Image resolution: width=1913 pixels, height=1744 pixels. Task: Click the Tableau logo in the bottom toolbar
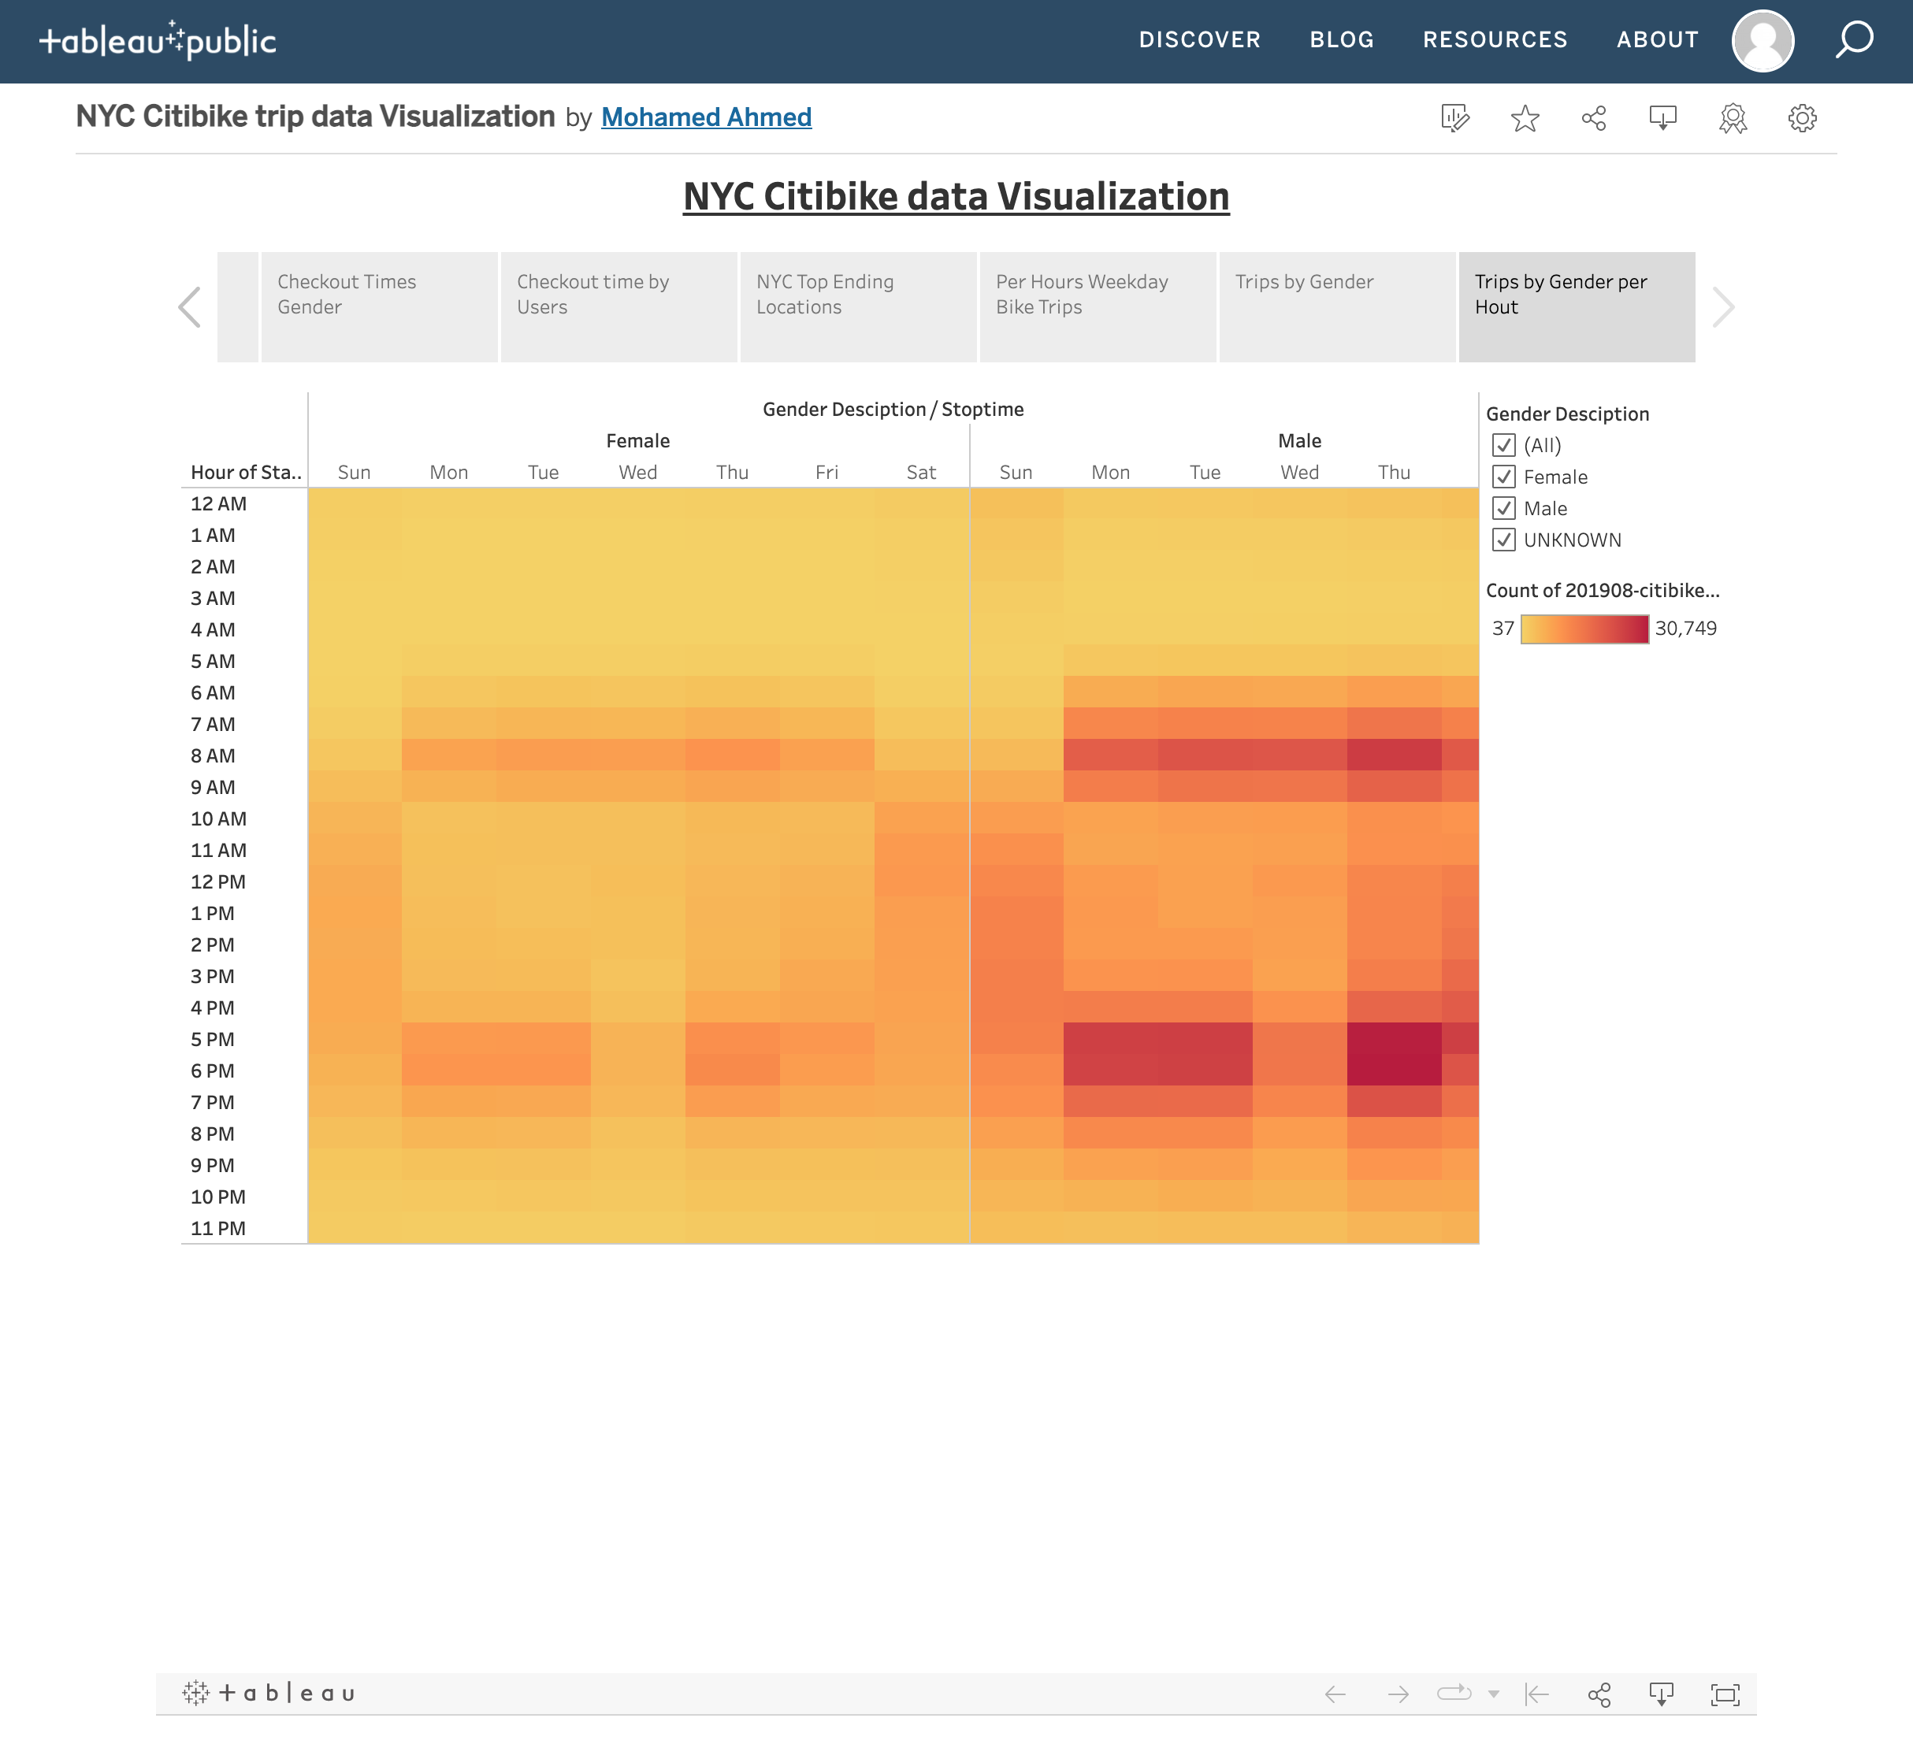coord(269,1693)
